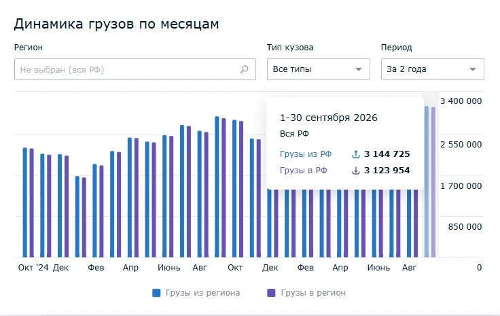
Task: Click 'Вся РФ' text in tooltip
Action: [x=294, y=134]
